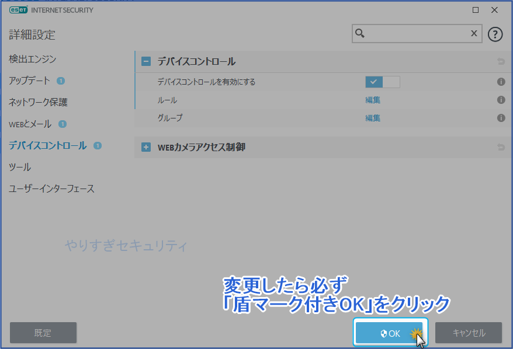This screenshot has height=349, width=513.
Task: Click the キャンセル button
Action: pyautogui.click(x=469, y=333)
